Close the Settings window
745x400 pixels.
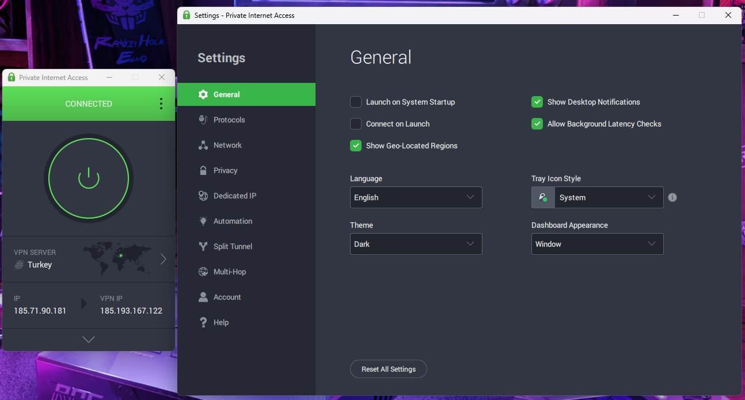pos(728,15)
